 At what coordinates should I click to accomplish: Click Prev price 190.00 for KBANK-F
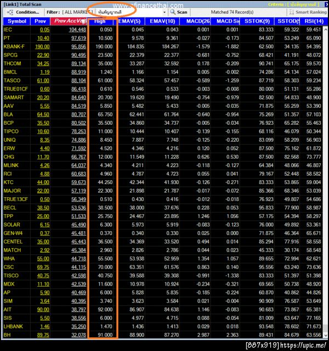42,47
